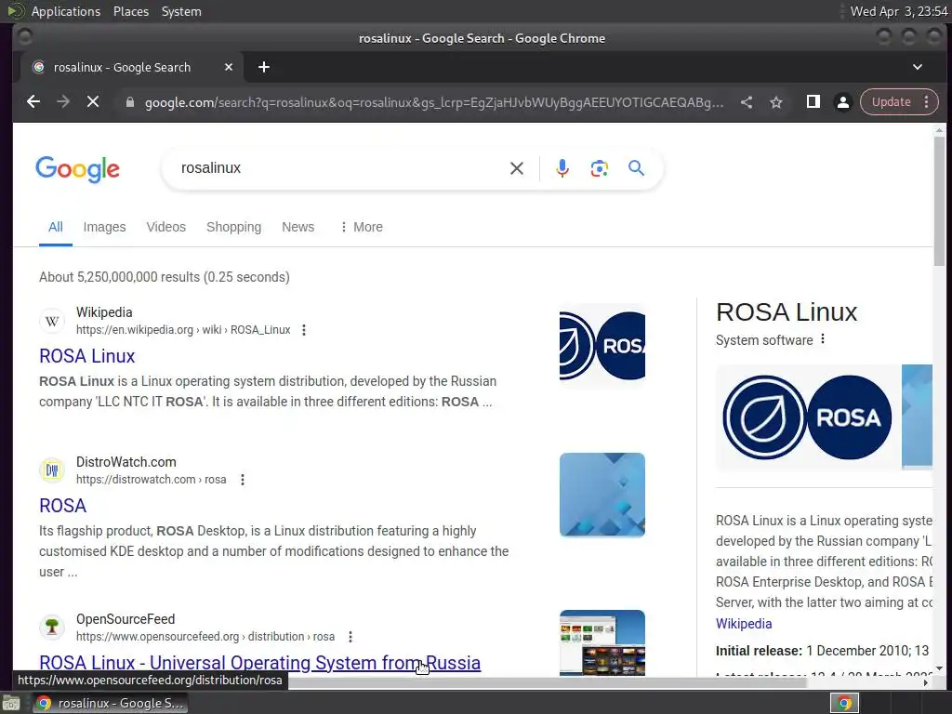Expand the tab search dropdown arrow
The image size is (952, 714).
click(x=918, y=67)
